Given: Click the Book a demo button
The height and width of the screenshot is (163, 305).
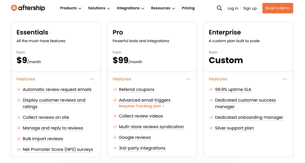Looking at the screenshot, I should tap(278, 8).
